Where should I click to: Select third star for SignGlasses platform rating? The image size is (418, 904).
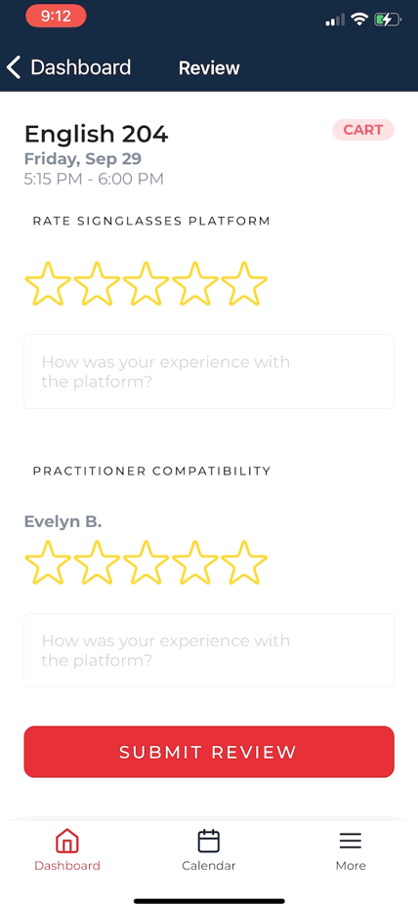[146, 283]
